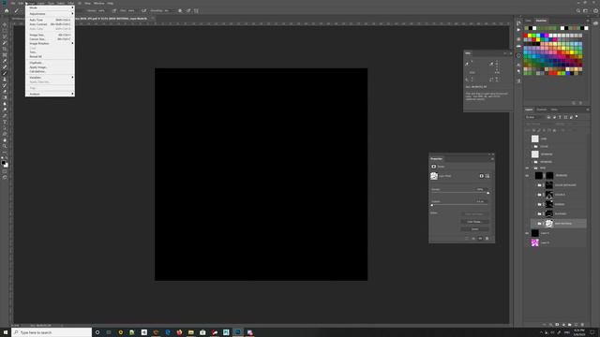Select the Rectangular Marquee tool
The width and height of the screenshot is (600, 337).
5,31
